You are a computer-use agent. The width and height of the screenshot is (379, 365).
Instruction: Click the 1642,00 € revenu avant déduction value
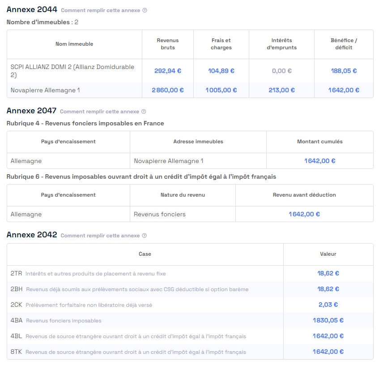304,214
